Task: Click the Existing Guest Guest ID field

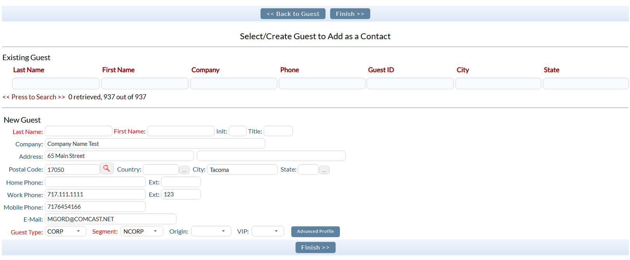Action: 410,83
